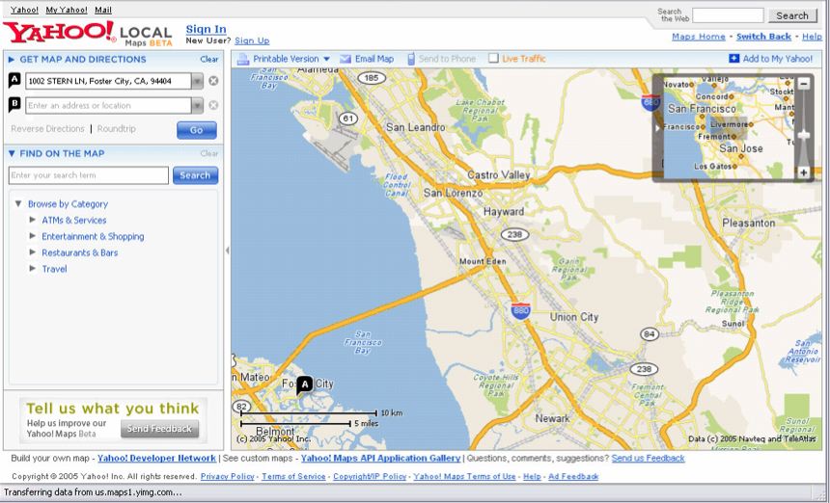This screenshot has height=503, width=830.
Task: Open Yahoo! Maps Terms of Use link
Action: click(464, 477)
